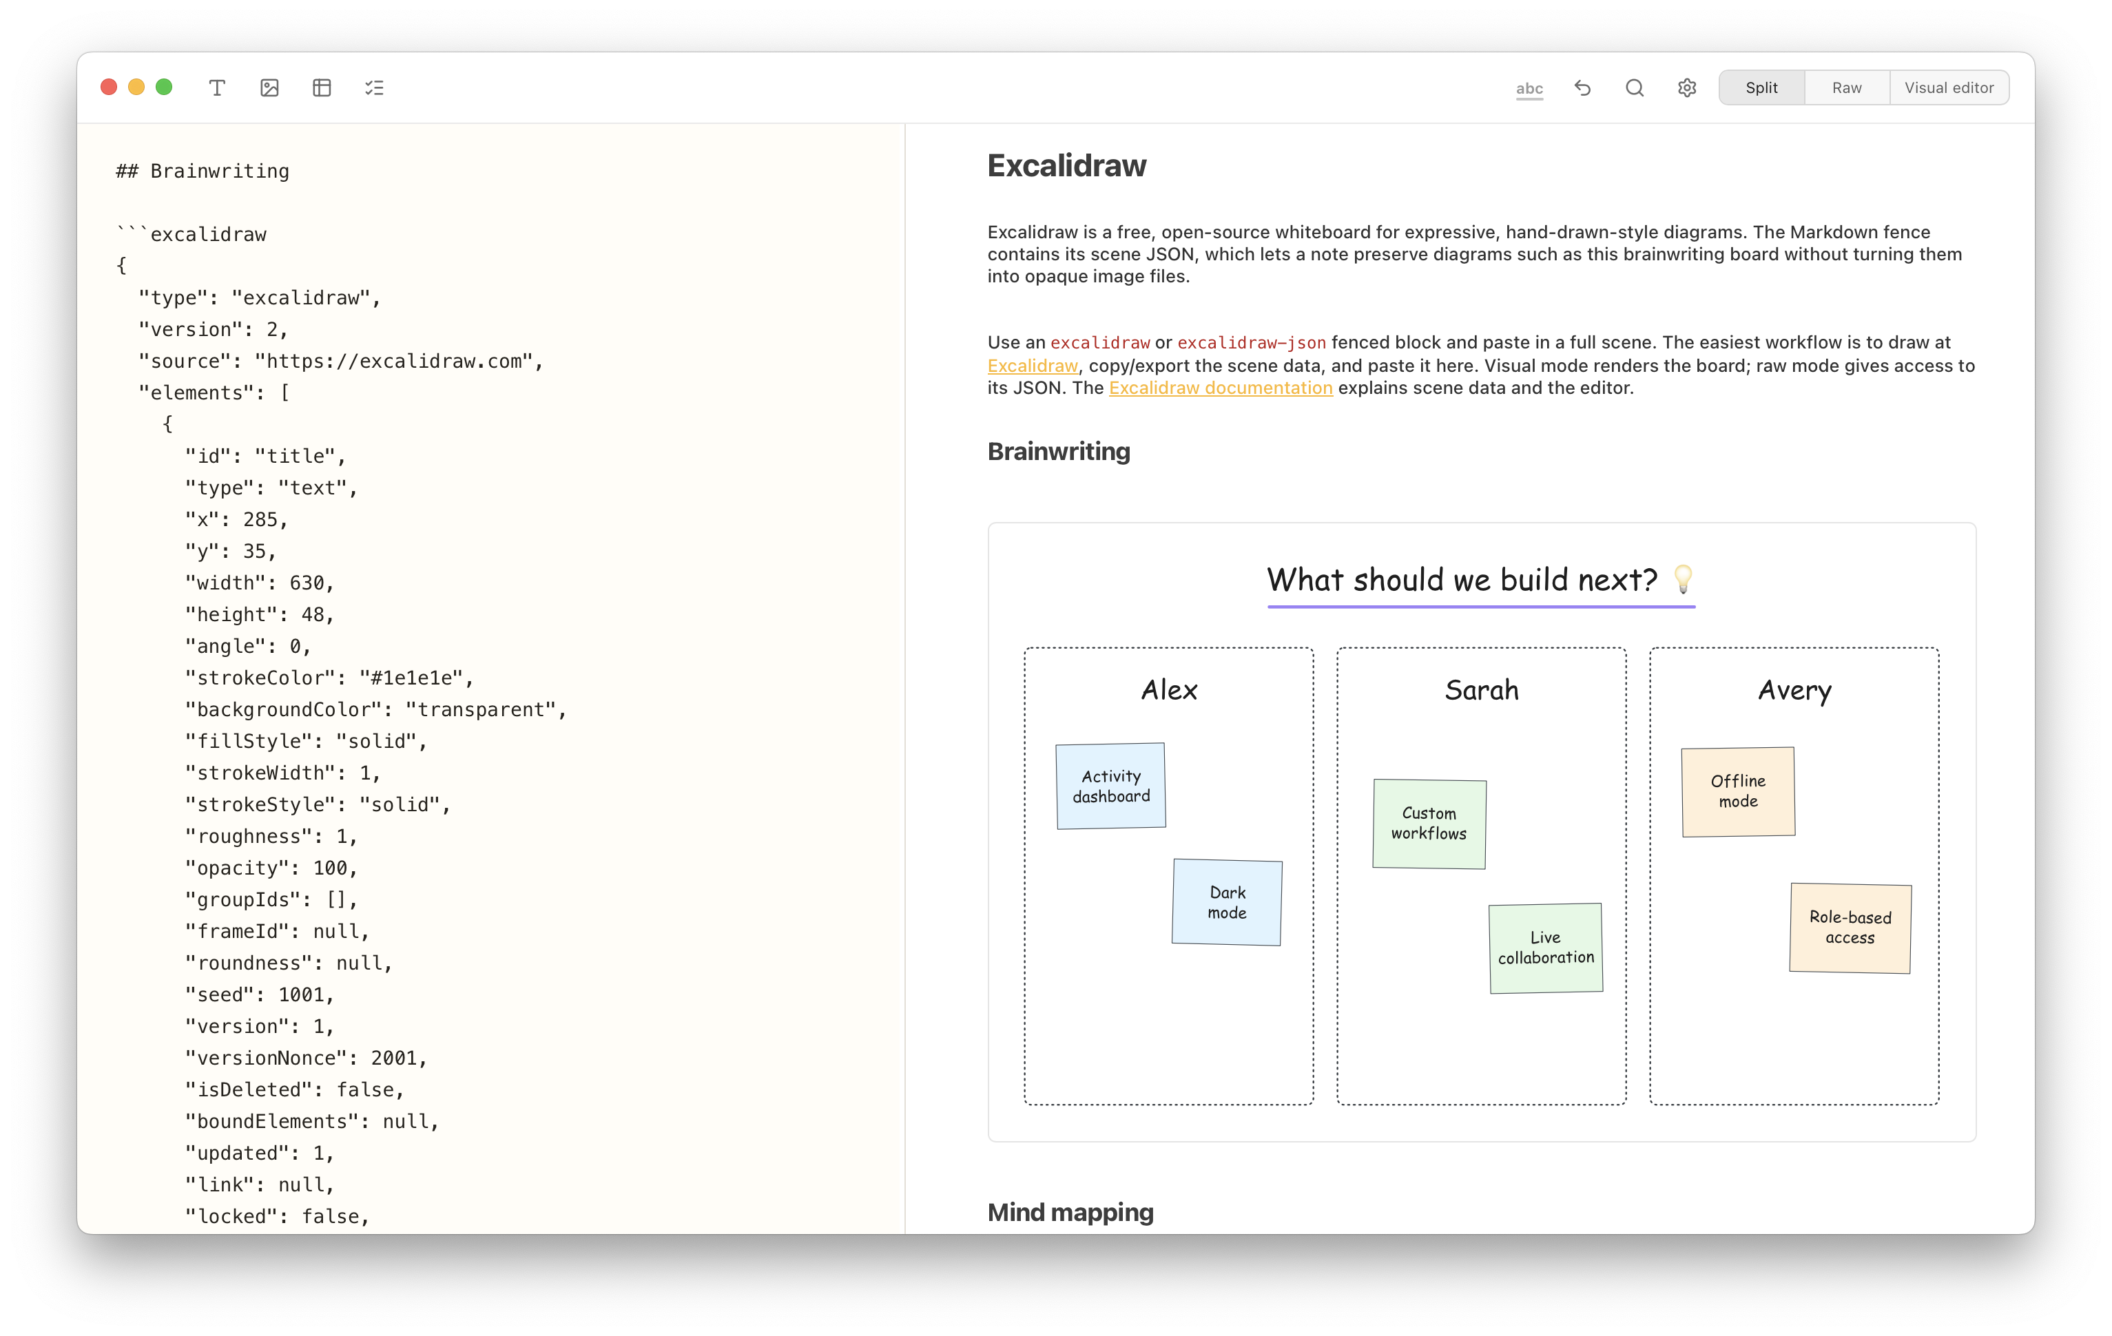Click the red excalidraw-json inline code

click(x=1252, y=343)
